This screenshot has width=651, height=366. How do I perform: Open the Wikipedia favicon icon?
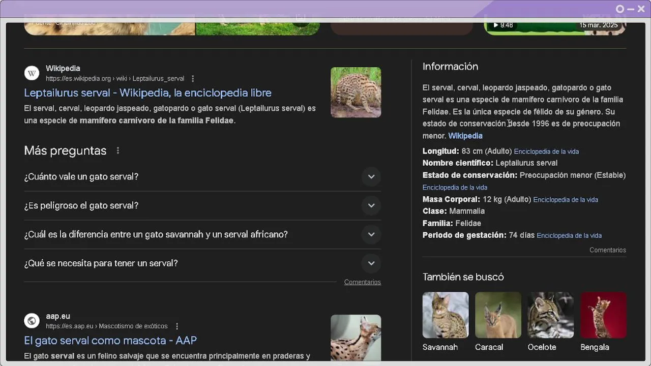pyautogui.click(x=32, y=73)
